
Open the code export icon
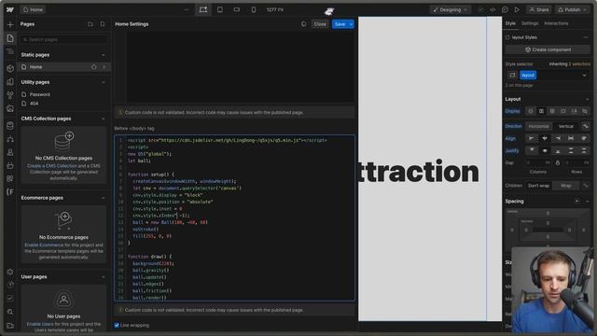pos(493,10)
